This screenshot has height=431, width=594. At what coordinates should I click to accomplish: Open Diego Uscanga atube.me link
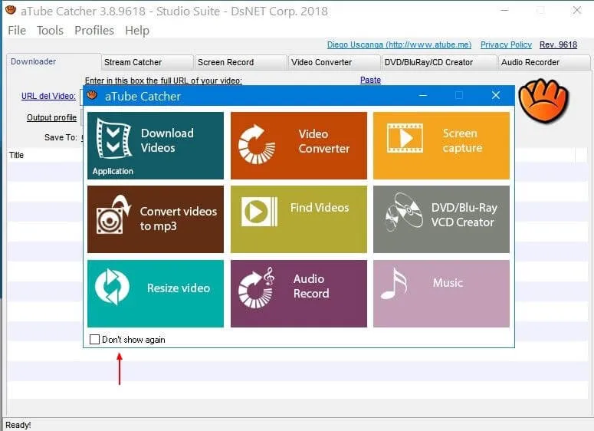(x=399, y=44)
